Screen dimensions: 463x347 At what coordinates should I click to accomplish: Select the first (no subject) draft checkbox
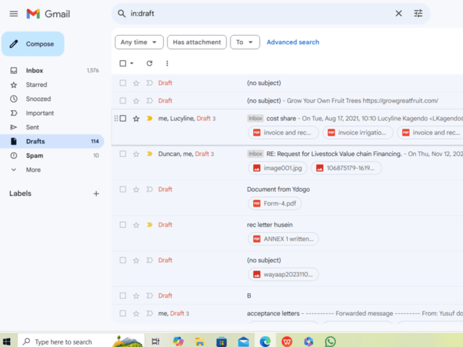click(x=123, y=83)
